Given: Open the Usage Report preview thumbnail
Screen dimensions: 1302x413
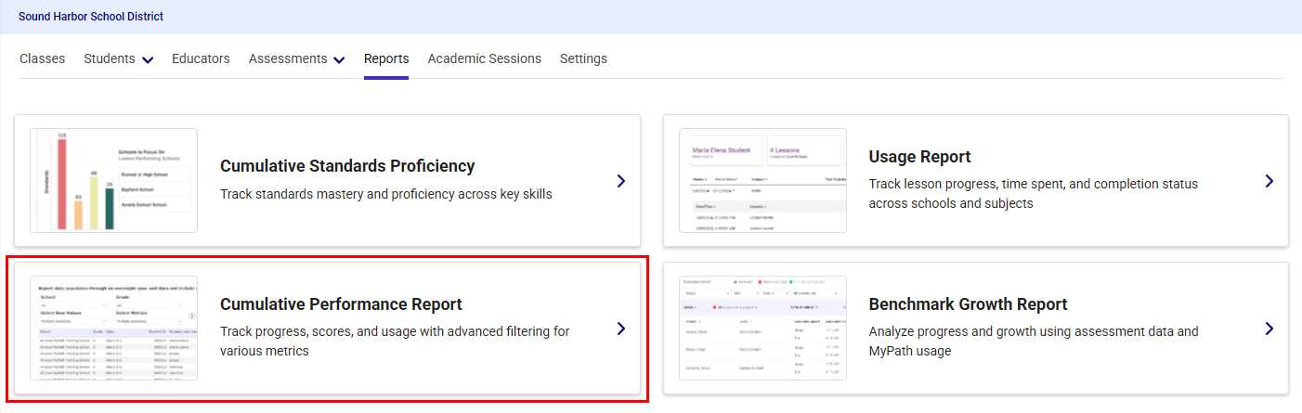Looking at the screenshot, I should 762,180.
